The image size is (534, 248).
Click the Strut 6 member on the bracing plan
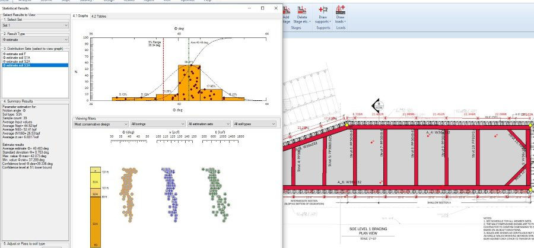pyautogui.click(x=355, y=157)
